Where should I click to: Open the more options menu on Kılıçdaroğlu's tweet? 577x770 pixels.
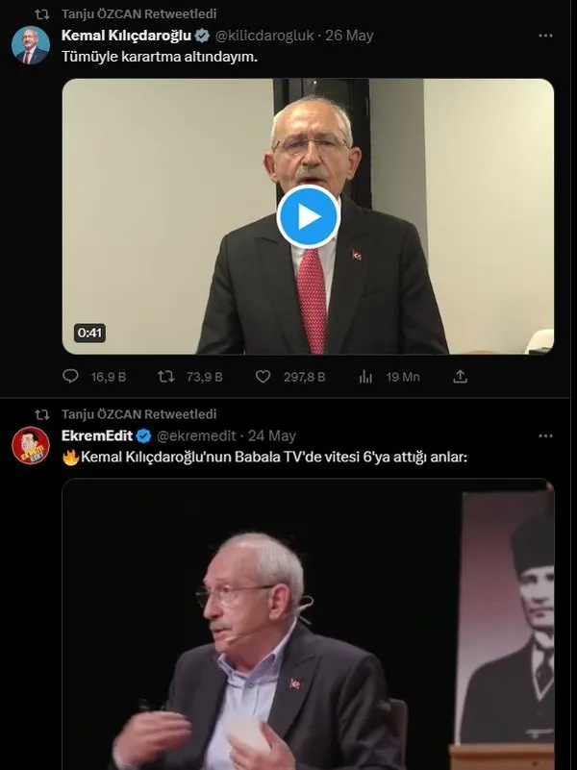point(545,36)
